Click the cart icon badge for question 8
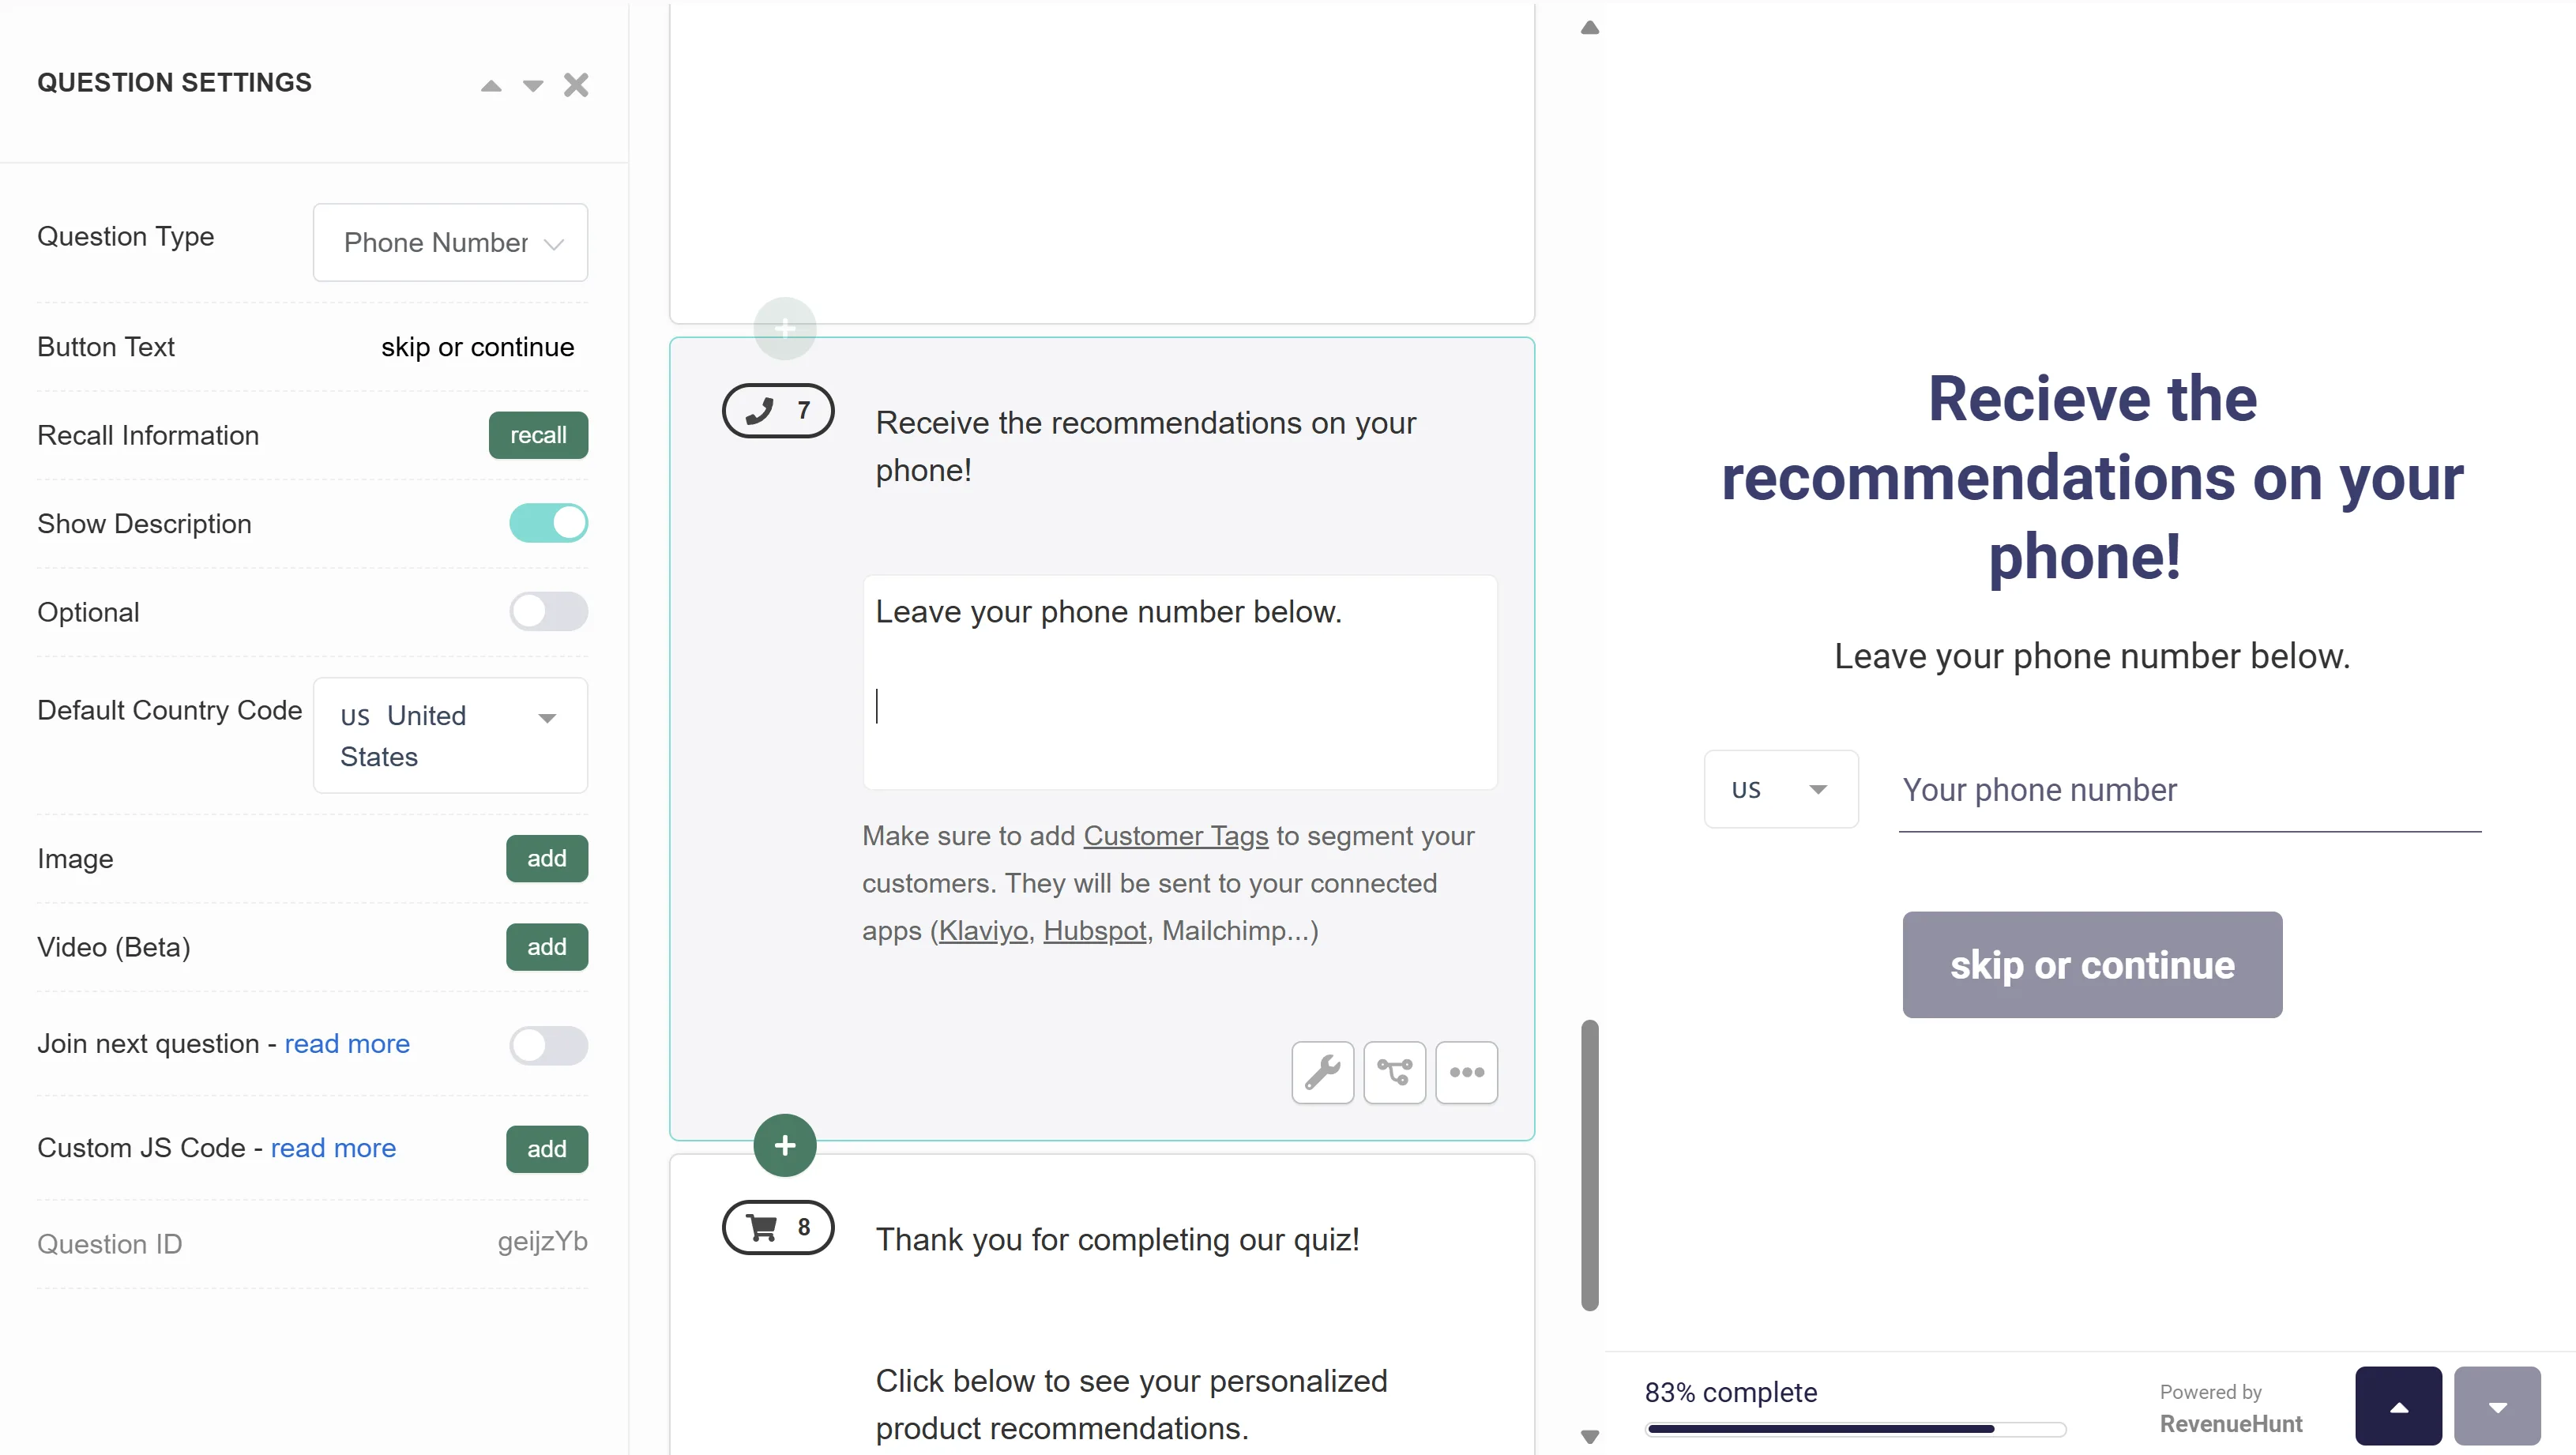Image resolution: width=2576 pixels, height=1455 pixels. pos(778,1227)
